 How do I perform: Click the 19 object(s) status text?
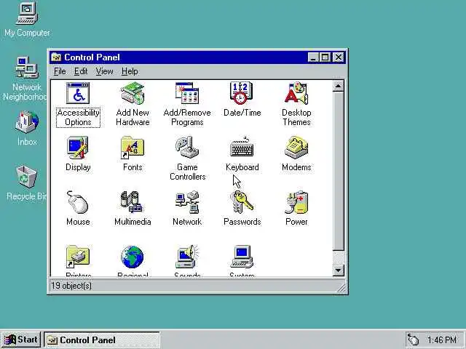[71, 286]
